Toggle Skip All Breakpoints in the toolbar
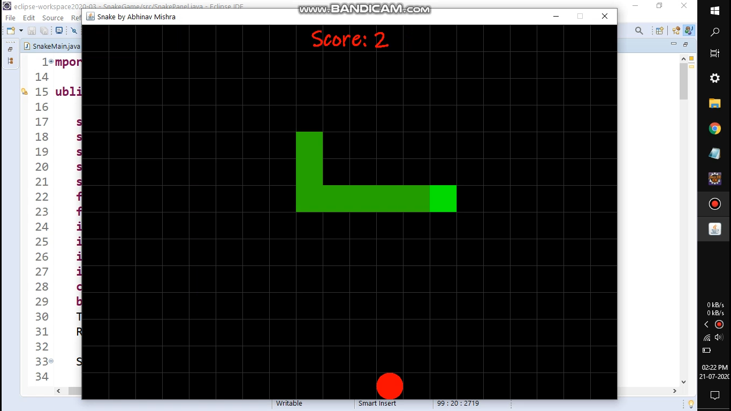731x411 pixels. click(74, 31)
